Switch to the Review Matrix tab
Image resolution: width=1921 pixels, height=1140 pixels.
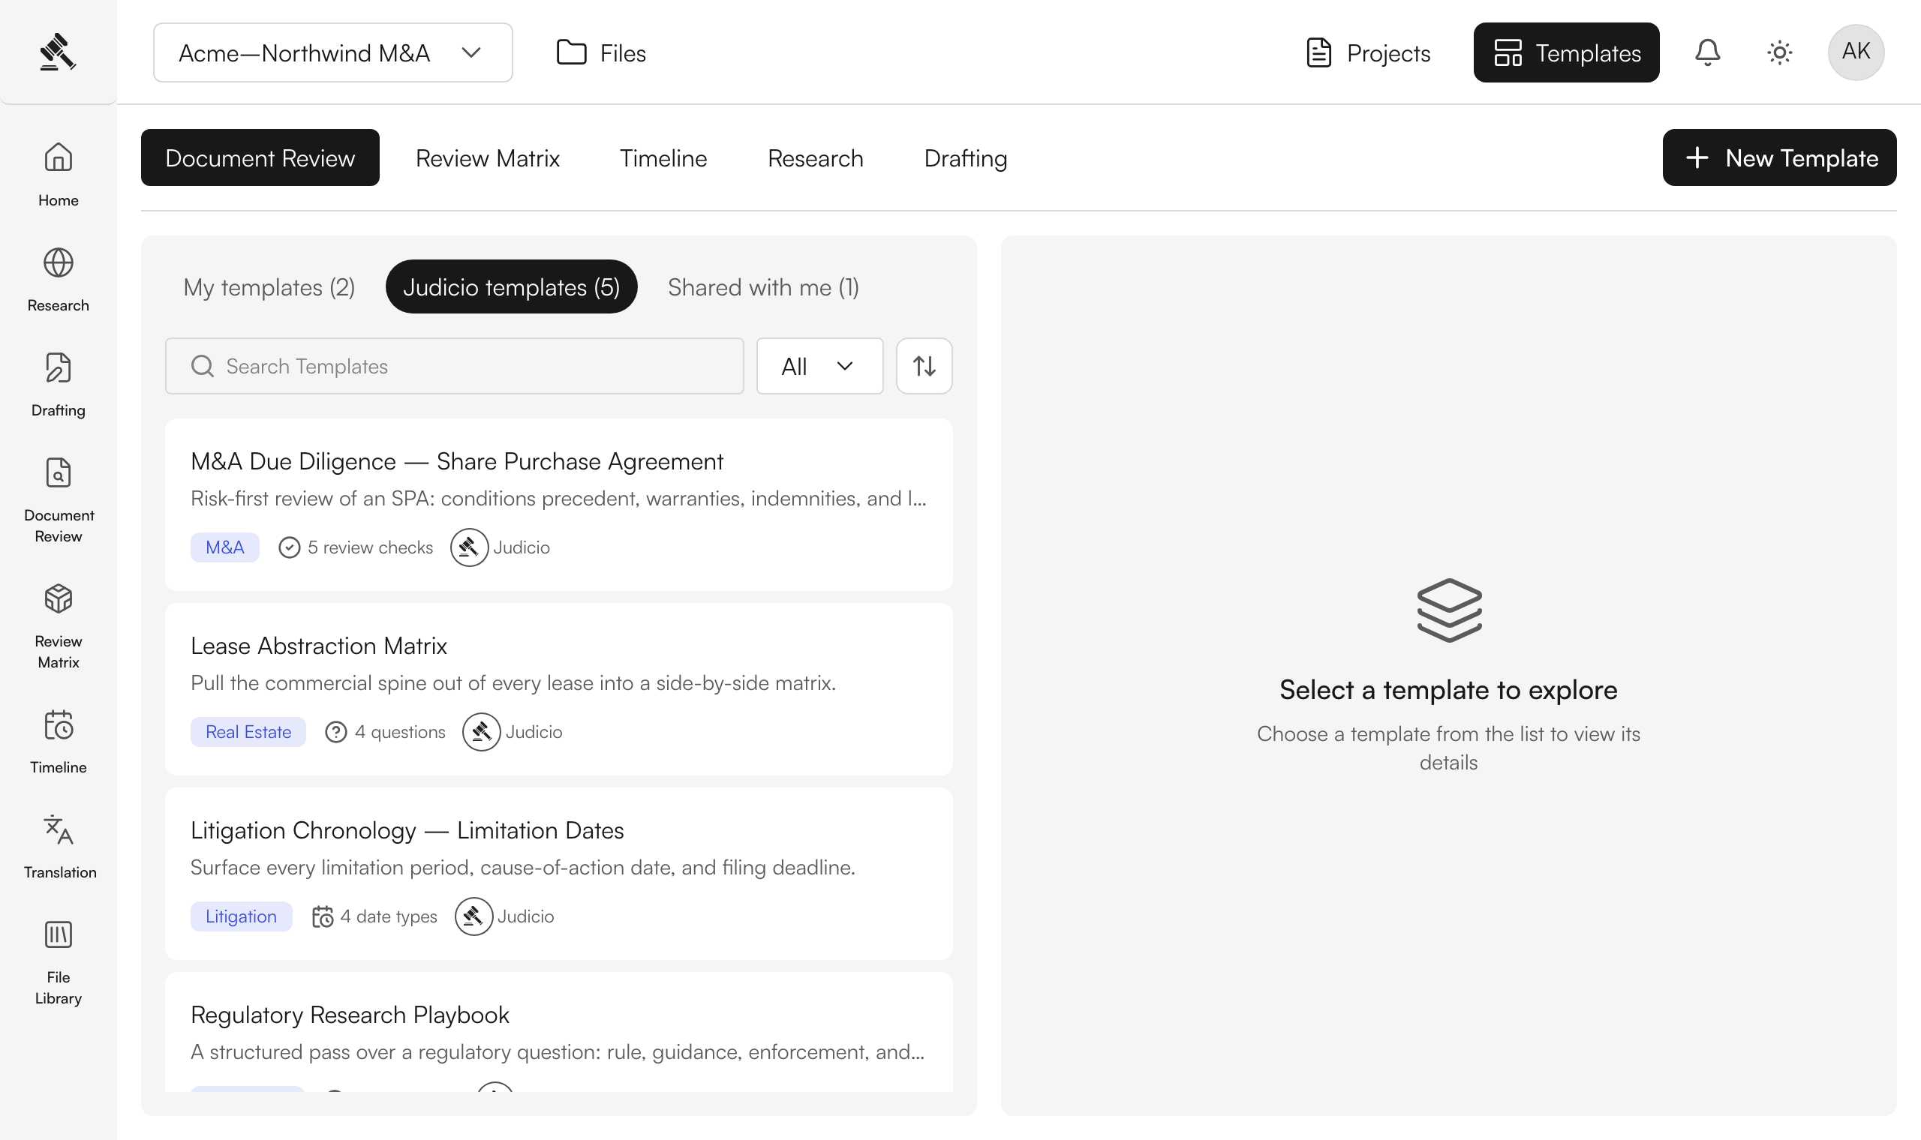pyautogui.click(x=487, y=157)
